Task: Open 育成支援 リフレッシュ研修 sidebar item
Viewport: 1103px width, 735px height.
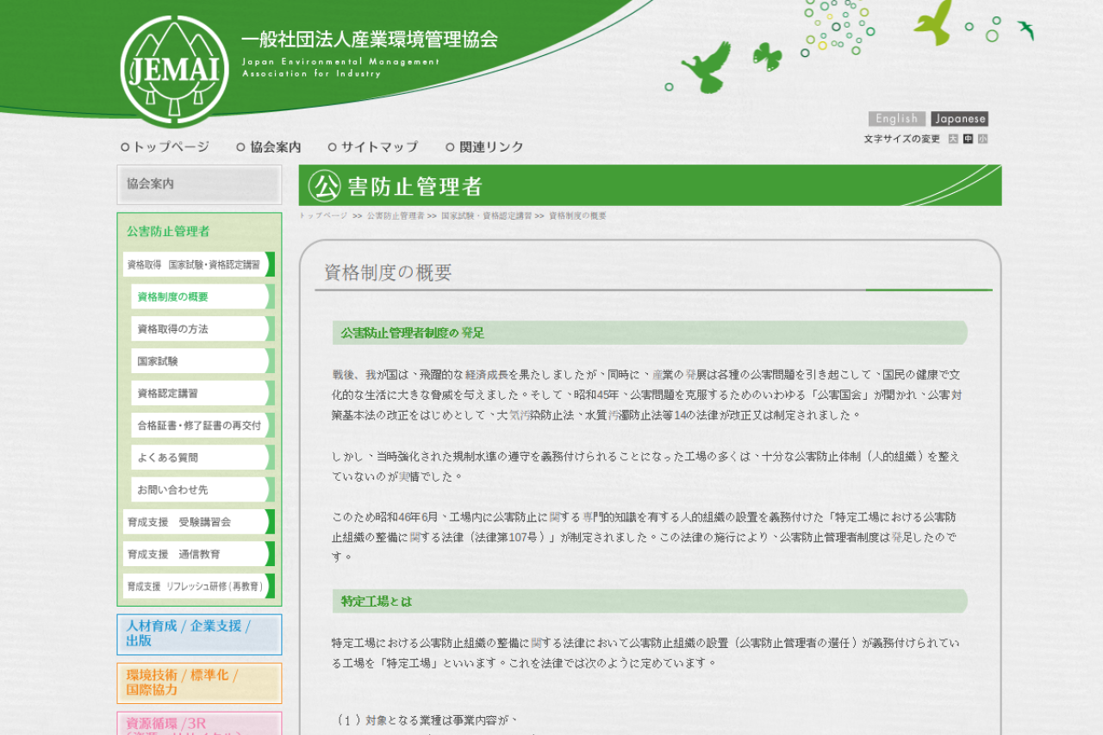Action: pyautogui.click(x=199, y=586)
